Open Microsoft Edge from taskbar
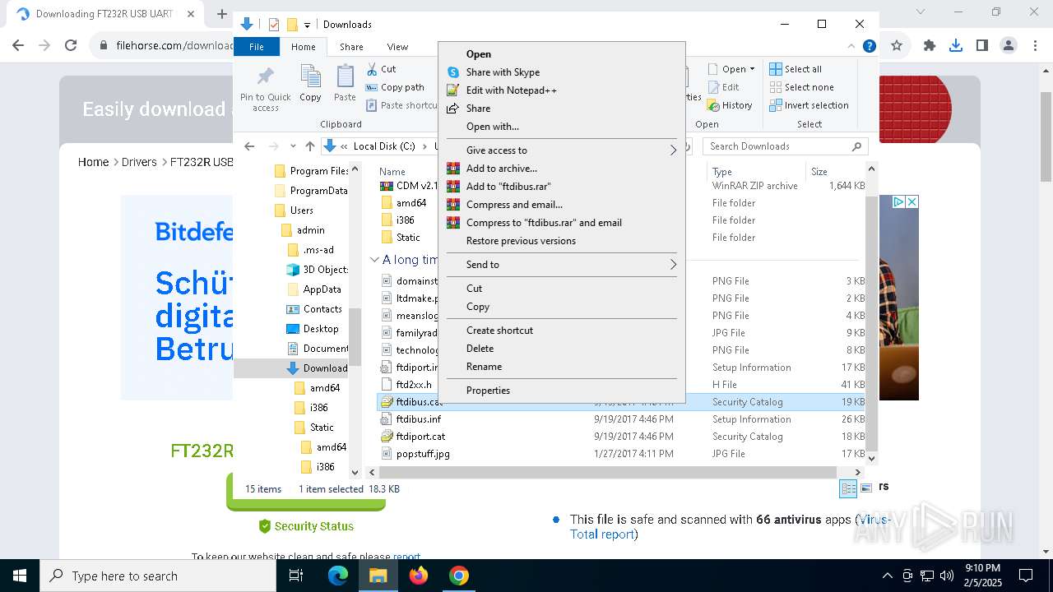Viewport: 1053px width, 592px height. (338, 576)
